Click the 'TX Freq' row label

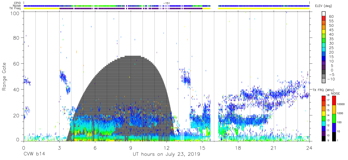[15, 8]
